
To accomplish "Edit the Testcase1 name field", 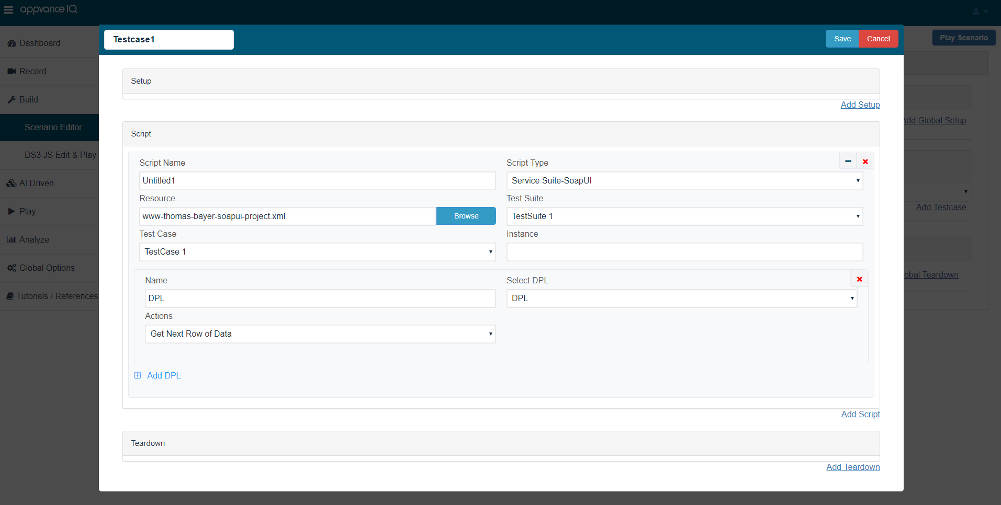I will click(168, 39).
